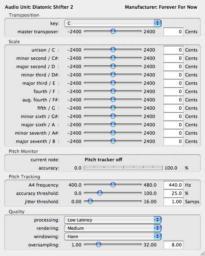
Task: Click the unison / C slider knob
Action: click(113, 49)
